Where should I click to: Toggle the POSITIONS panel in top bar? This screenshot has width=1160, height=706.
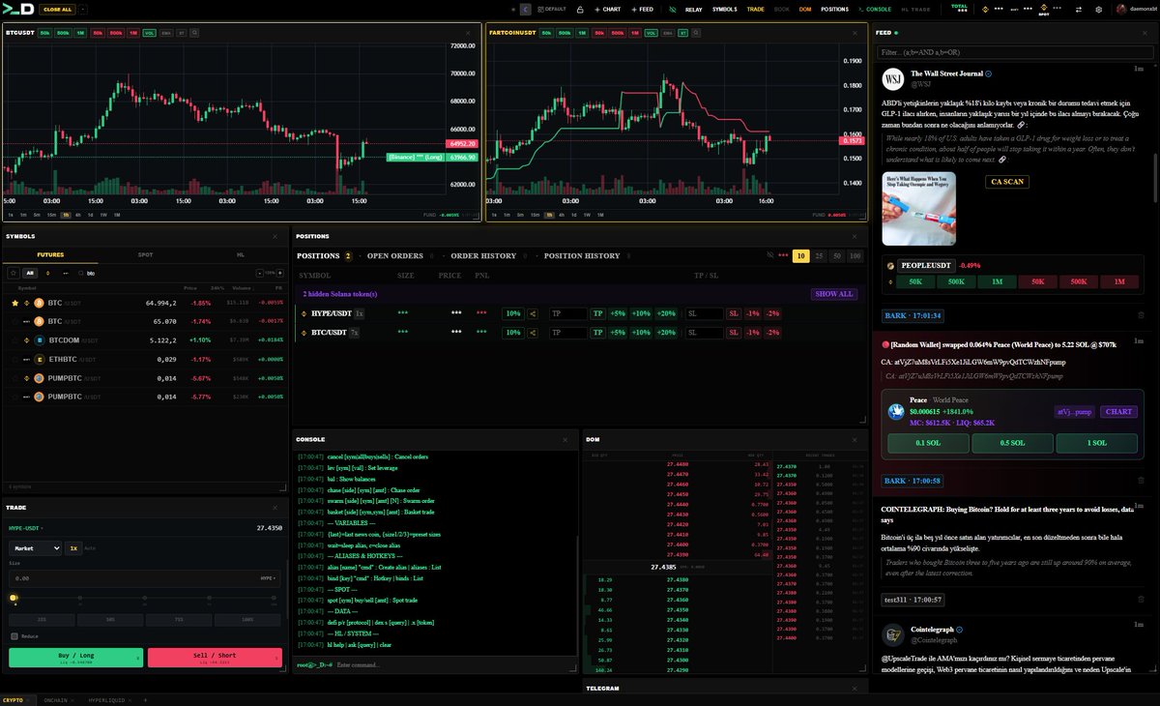click(x=834, y=9)
